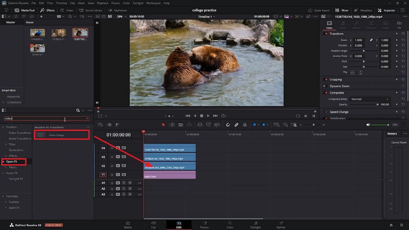This screenshot has height=230, width=409.
Task: Expand the Titles category in Toolbox
Action: coord(6,144)
